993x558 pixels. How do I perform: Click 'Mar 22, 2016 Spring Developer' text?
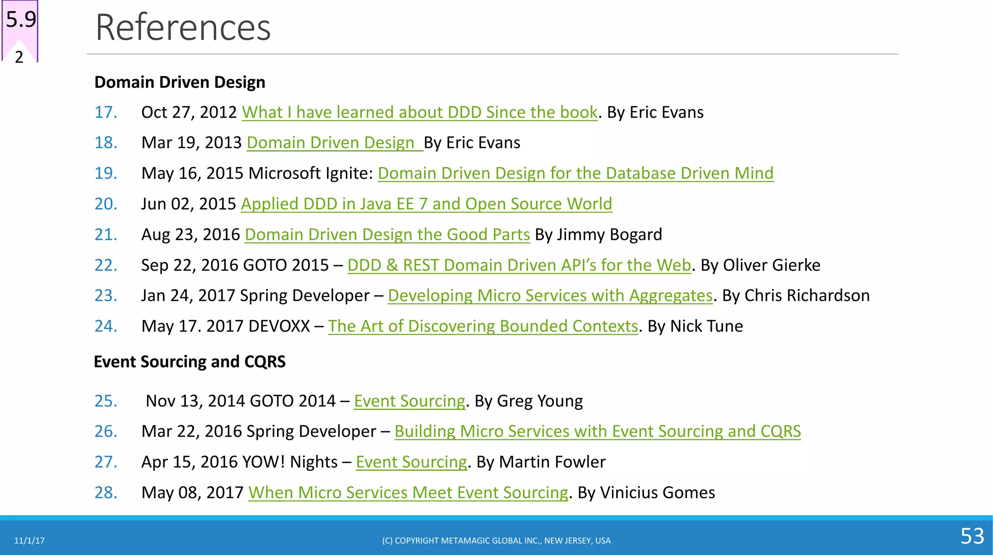[259, 431]
